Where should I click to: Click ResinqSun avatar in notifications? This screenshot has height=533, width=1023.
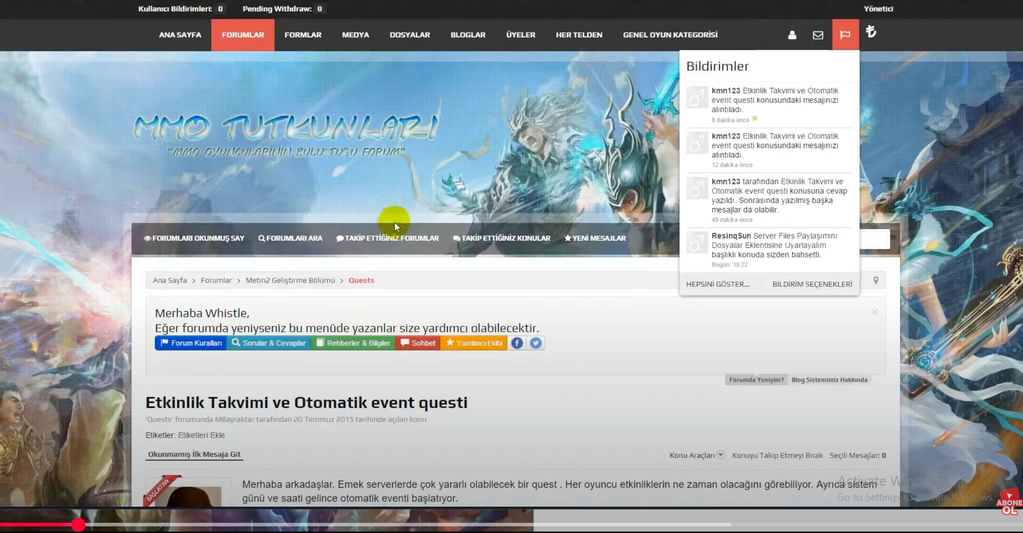697,242
